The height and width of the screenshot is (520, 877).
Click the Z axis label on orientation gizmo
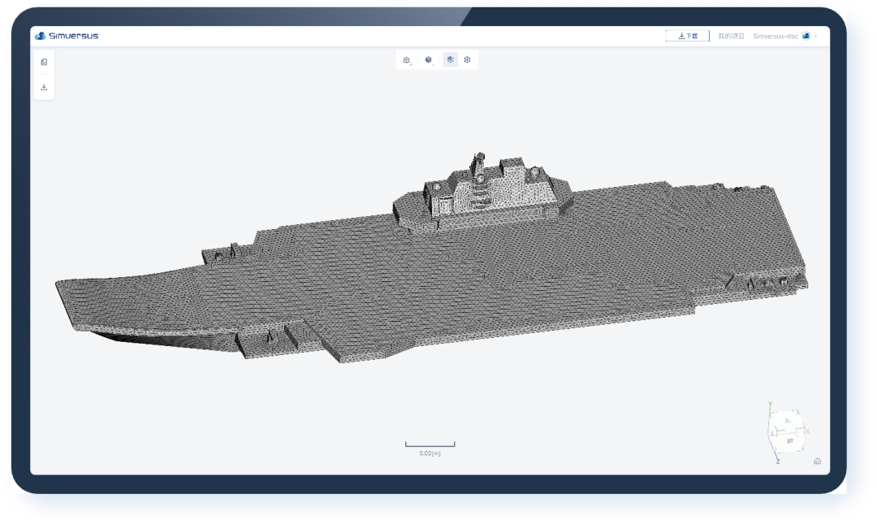coord(777,461)
